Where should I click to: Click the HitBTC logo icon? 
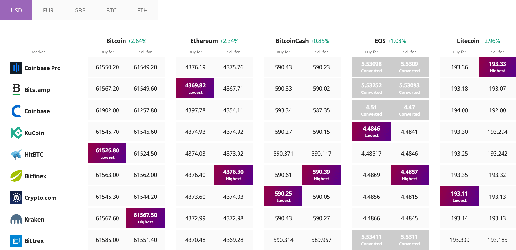tap(16, 154)
